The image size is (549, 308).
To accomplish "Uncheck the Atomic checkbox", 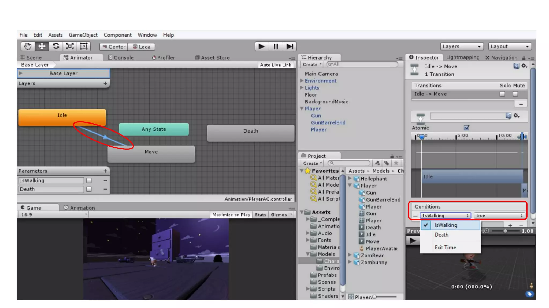I will (466, 128).
